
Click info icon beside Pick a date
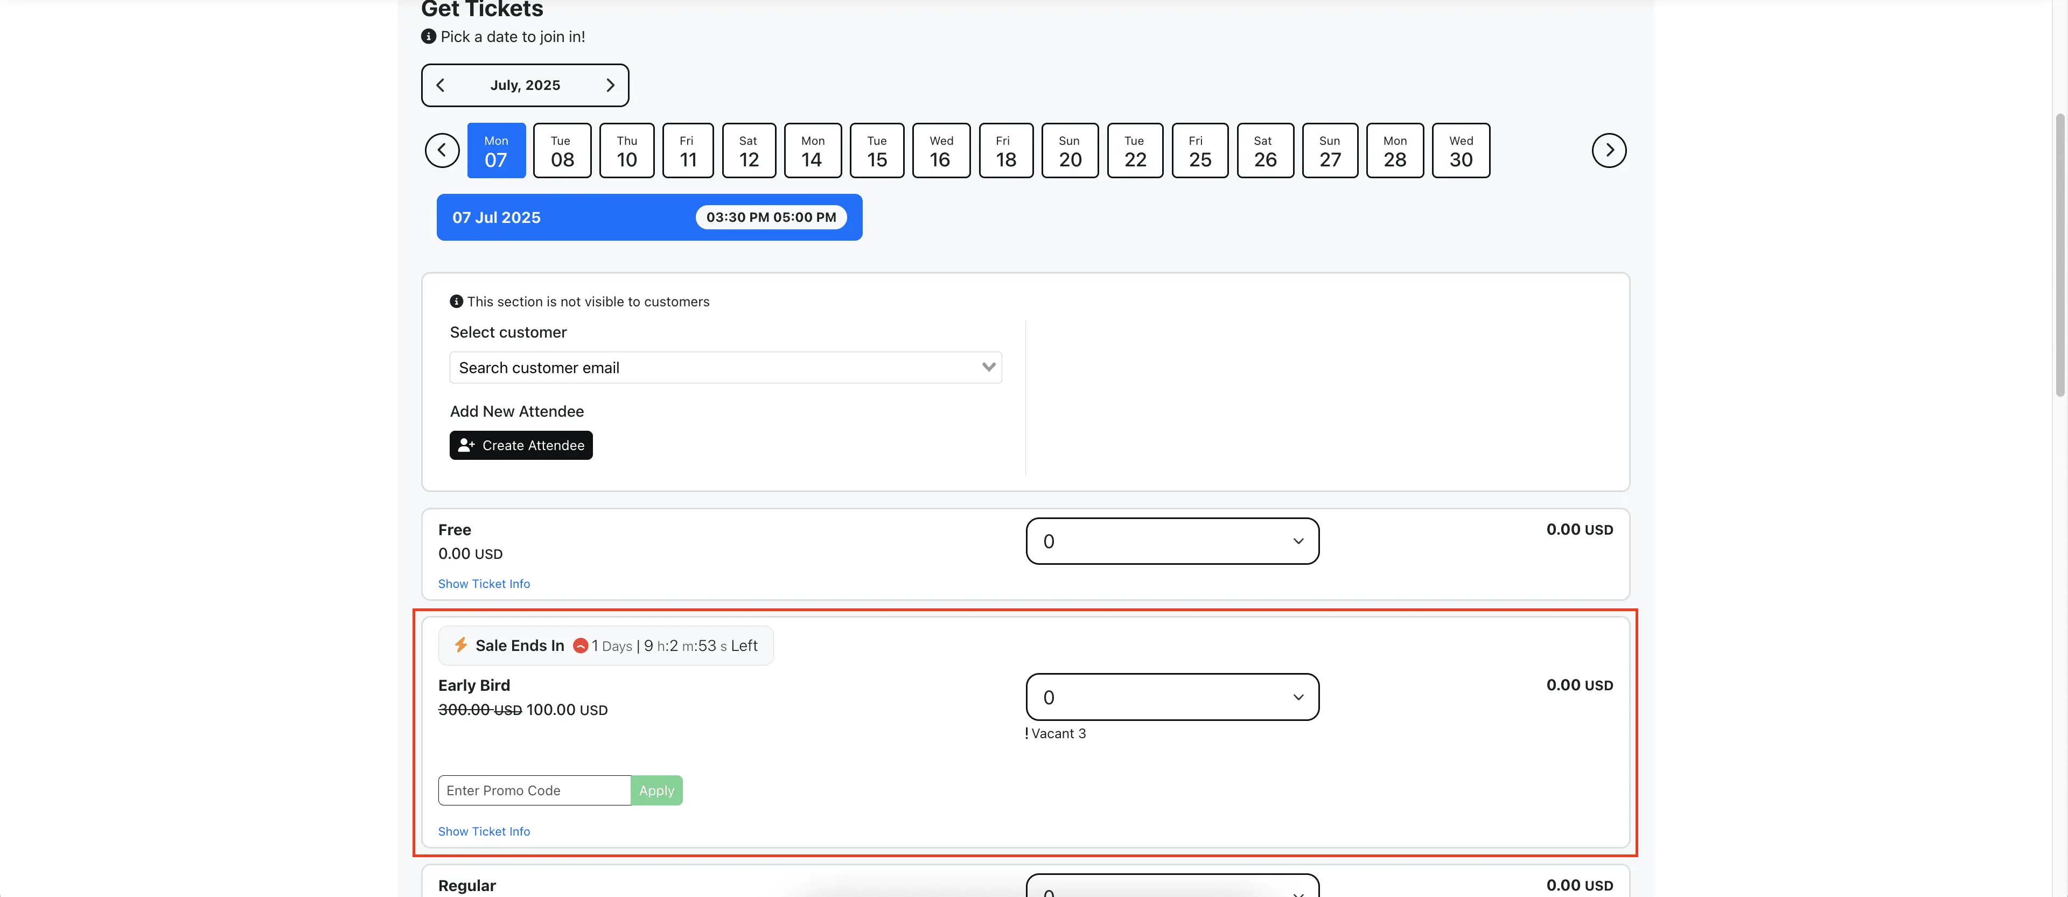429,36
